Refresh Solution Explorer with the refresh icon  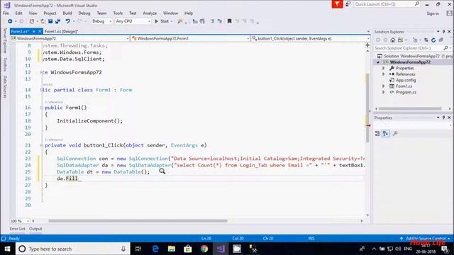tap(433, 40)
